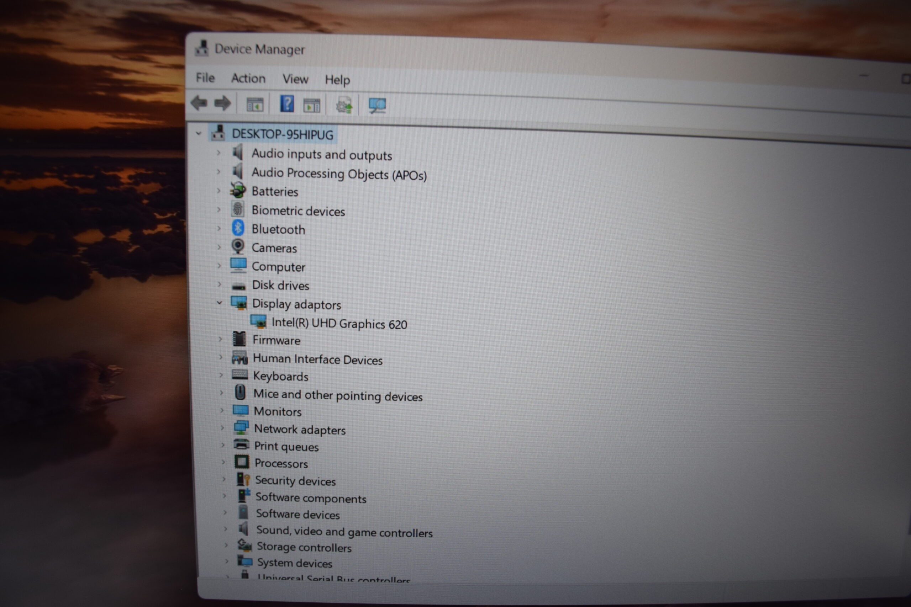The image size is (911, 607).
Task: Select the Computer category label
Action: pos(279,267)
